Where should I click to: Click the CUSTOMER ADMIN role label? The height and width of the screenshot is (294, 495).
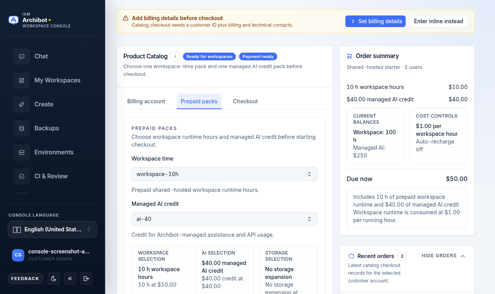[50, 259]
